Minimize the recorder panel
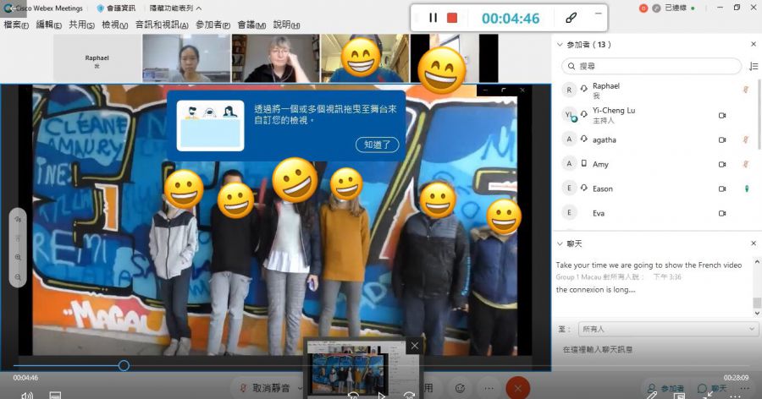The image size is (762, 399). (x=599, y=14)
